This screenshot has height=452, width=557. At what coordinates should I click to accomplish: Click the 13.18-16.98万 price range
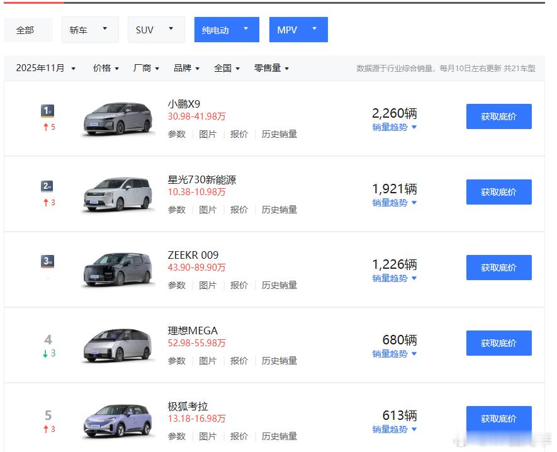coord(197,419)
